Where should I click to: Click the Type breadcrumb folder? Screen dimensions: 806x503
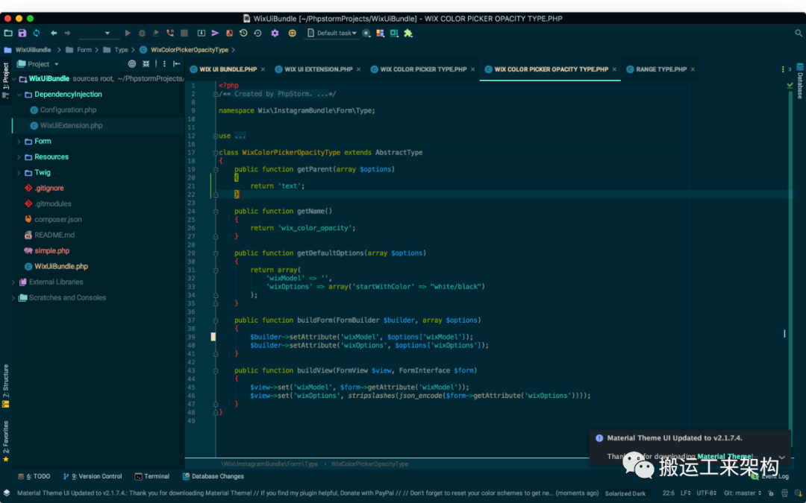122,50
